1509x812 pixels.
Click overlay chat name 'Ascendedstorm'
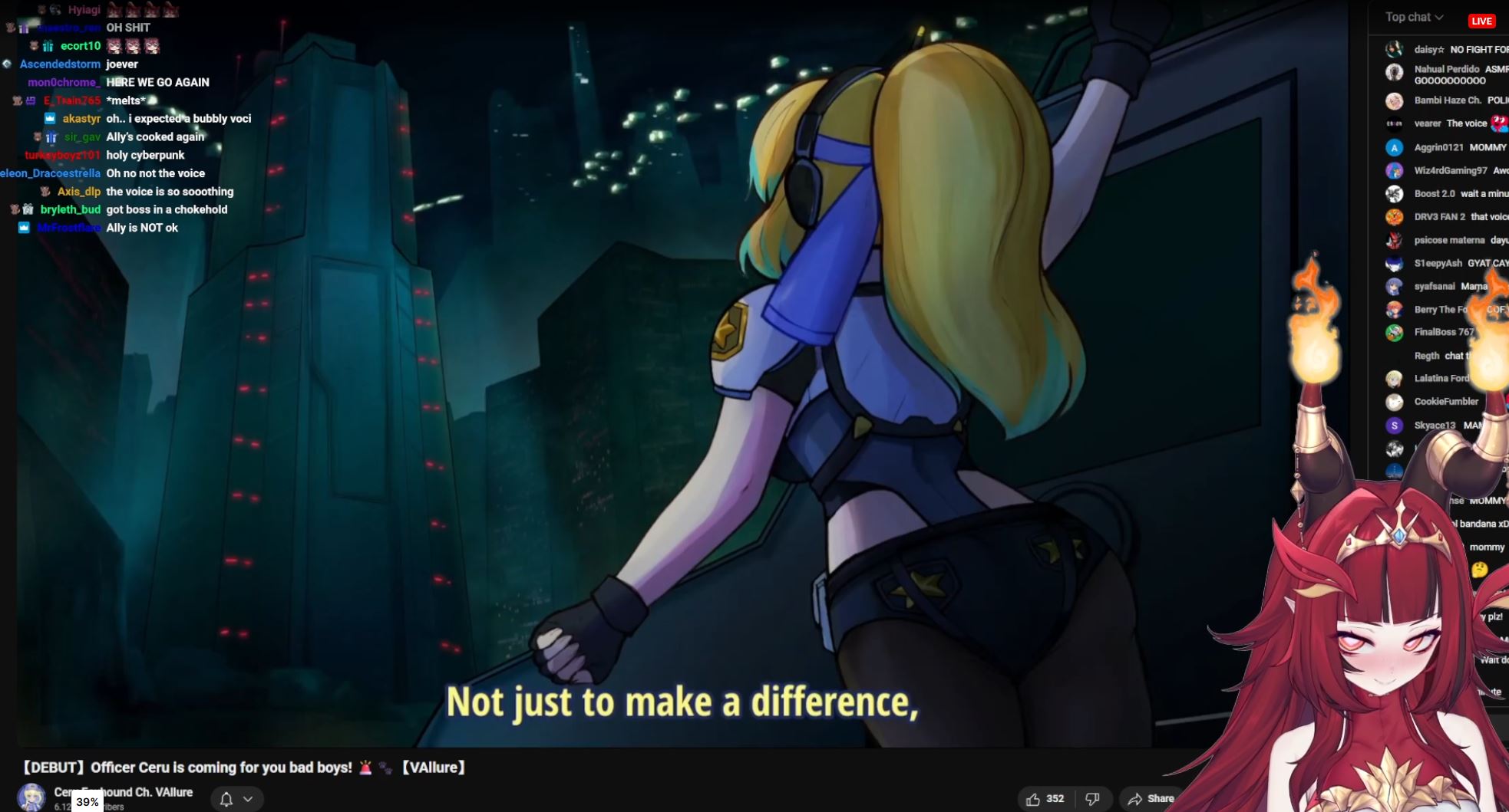60,64
